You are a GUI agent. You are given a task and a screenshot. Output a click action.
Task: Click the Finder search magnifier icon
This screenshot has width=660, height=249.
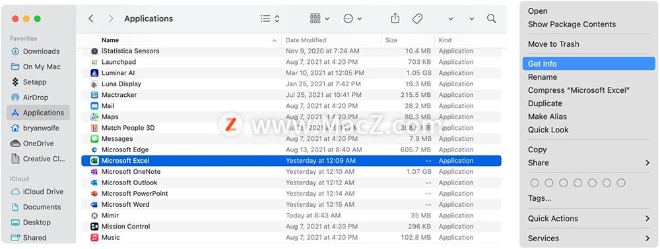point(491,18)
